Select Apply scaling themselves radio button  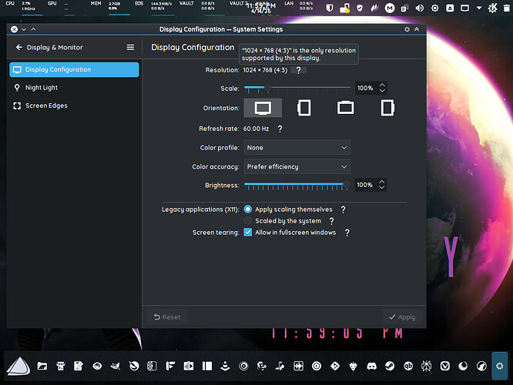pos(248,209)
